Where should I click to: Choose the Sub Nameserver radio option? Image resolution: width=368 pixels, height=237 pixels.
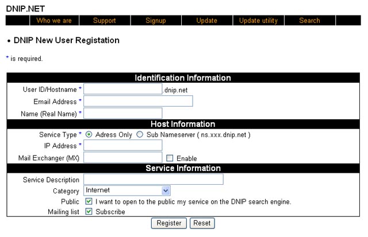pyautogui.click(x=140, y=134)
